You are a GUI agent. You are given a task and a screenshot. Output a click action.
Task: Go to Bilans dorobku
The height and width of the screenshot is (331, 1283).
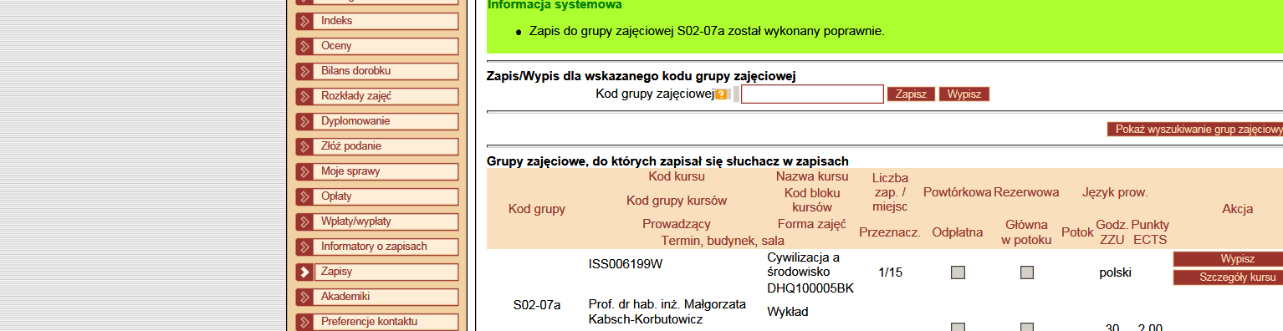tap(386, 71)
